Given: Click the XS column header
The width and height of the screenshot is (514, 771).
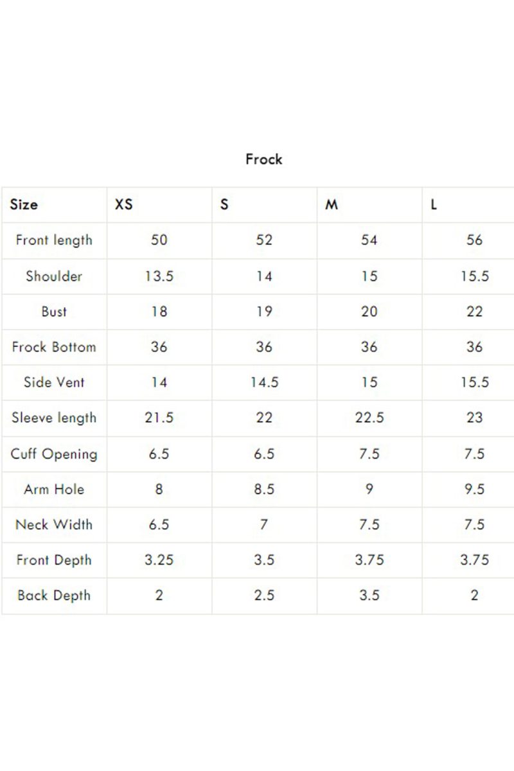Looking at the screenshot, I should (x=123, y=205).
